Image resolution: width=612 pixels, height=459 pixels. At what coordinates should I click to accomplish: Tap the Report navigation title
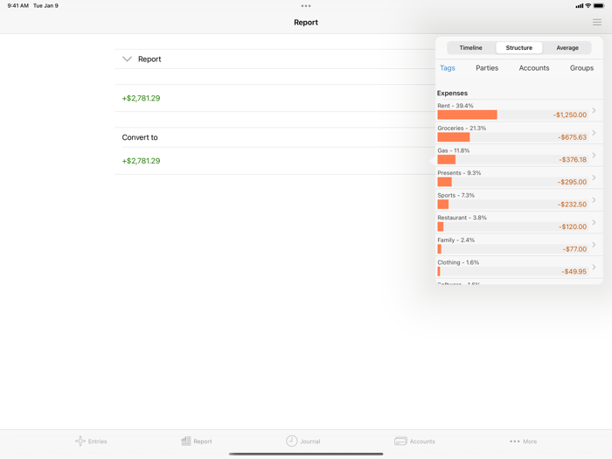(x=306, y=22)
